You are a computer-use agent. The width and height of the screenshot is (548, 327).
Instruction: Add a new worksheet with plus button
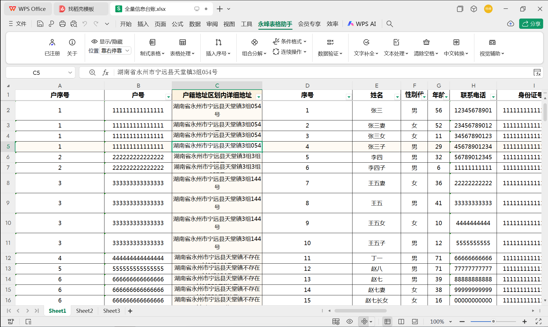pos(130,311)
